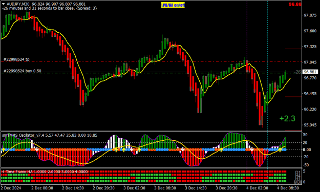Click the 3 Dec 08:30 time label
Viewport: 320px width, 192px height.
click(165, 188)
